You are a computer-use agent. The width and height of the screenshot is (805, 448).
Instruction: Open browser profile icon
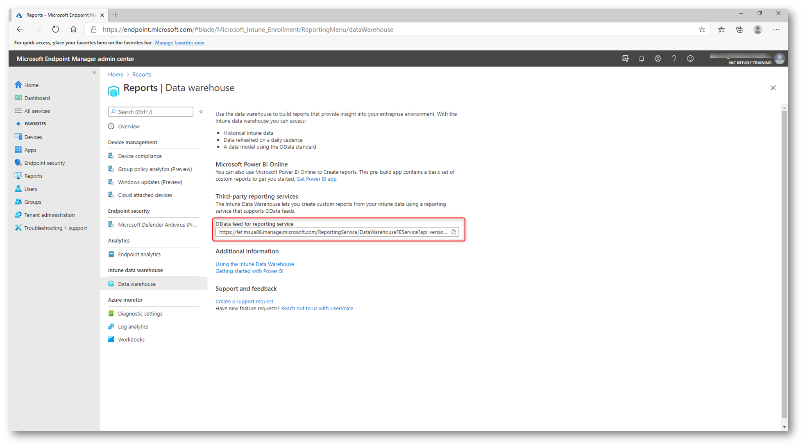[x=758, y=30]
